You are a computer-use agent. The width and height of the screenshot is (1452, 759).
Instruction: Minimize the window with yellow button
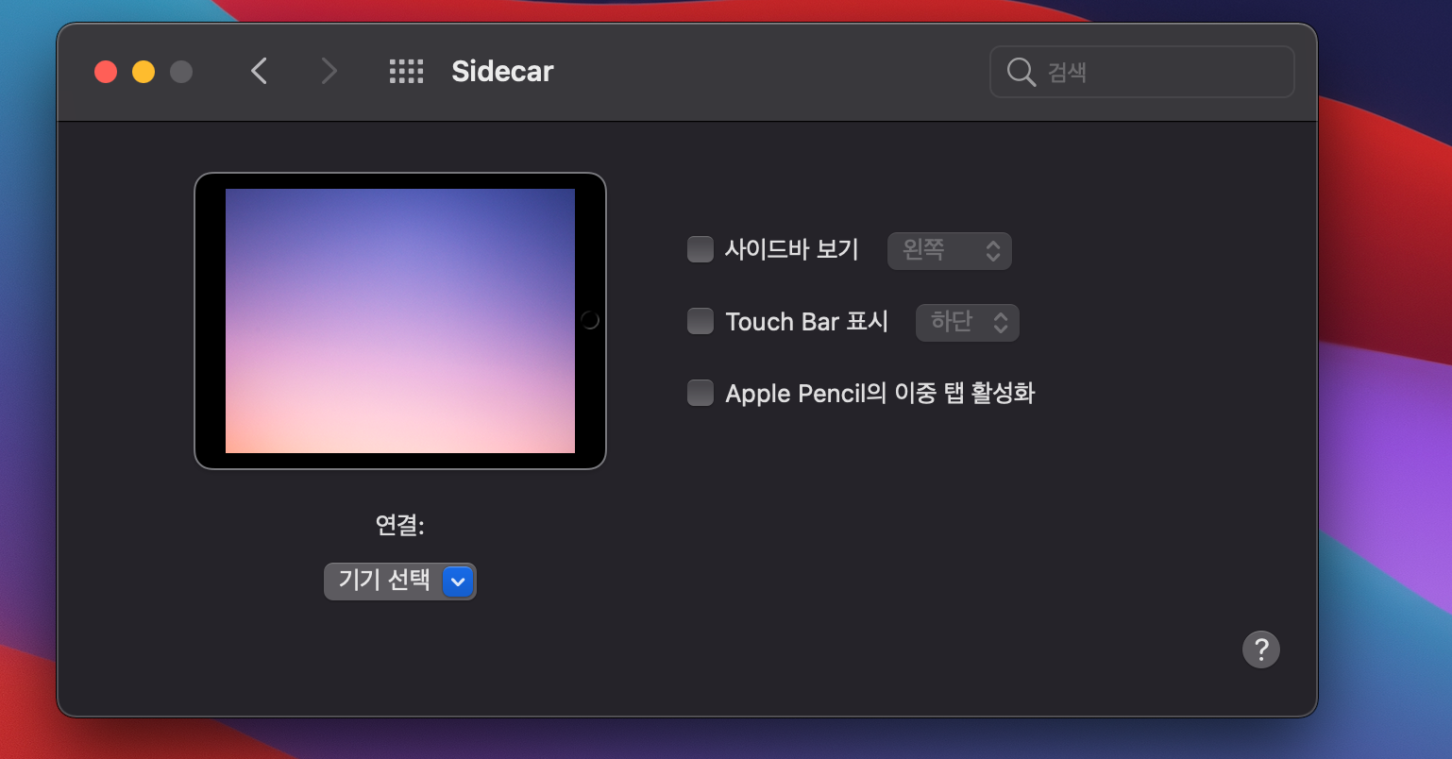point(144,72)
